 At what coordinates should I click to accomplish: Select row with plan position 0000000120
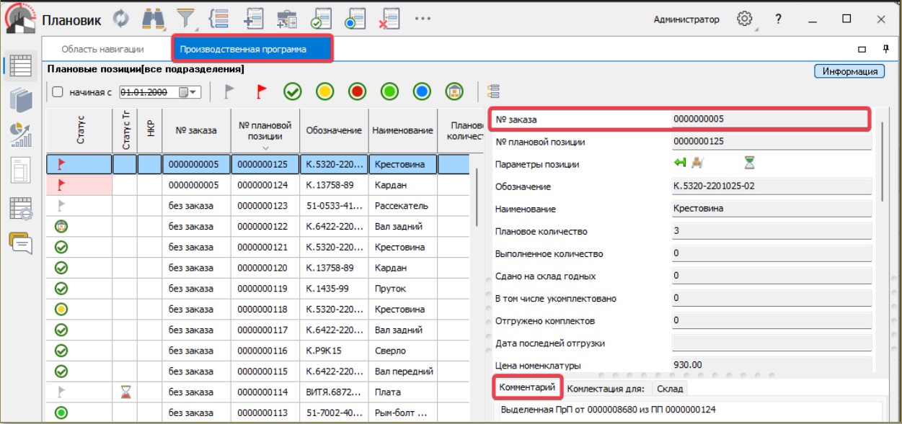coord(265,268)
